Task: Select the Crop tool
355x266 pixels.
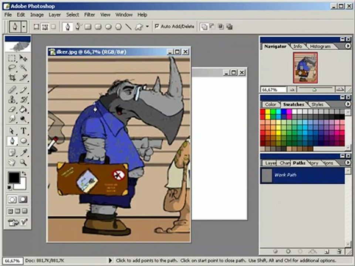Action: click(x=11, y=78)
